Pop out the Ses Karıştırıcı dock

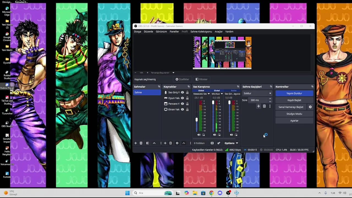pos(238,87)
